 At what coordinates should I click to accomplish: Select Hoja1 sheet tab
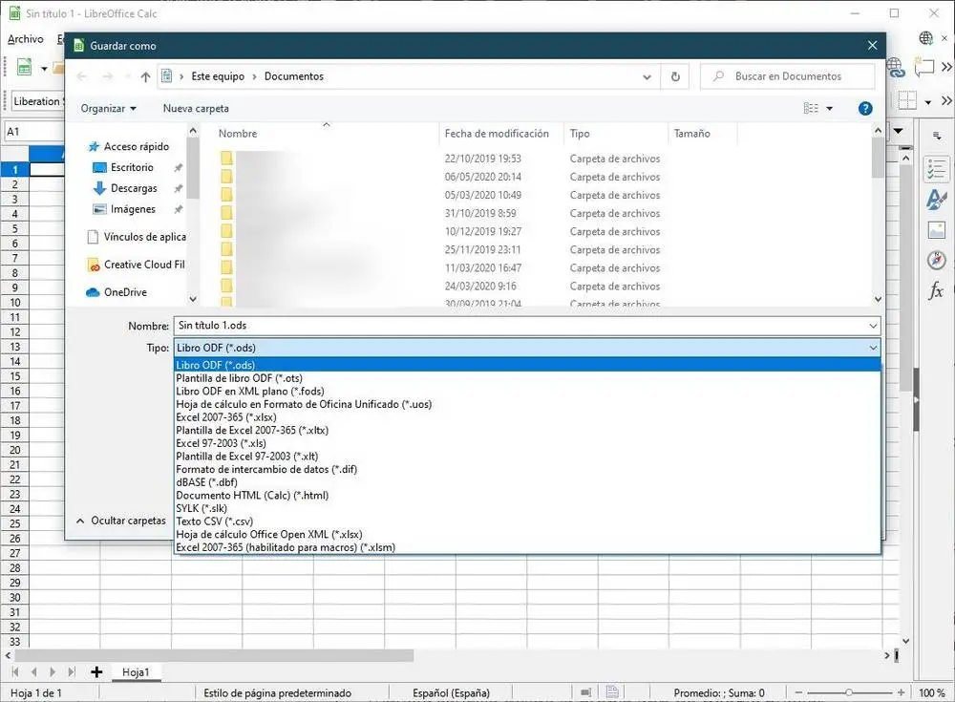[x=136, y=672]
